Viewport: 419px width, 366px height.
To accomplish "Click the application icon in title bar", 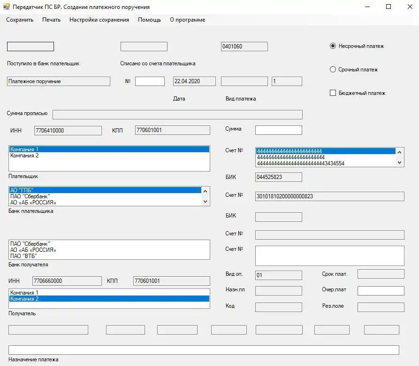I will (7, 7).
